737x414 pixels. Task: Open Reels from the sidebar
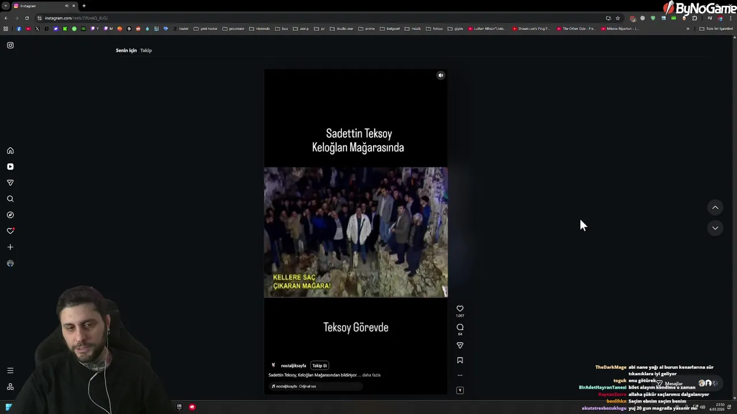point(10,167)
